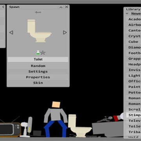This screenshot has width=141, height=141.
Task: Select the Library item starting with 'Scrol'
Action: (x=134, y=109)
